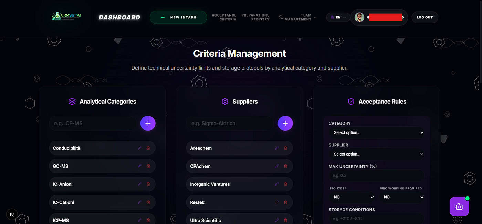Screen dimensions: 482x224
Task: Click the user avatar picture
Action: (359, 17)
